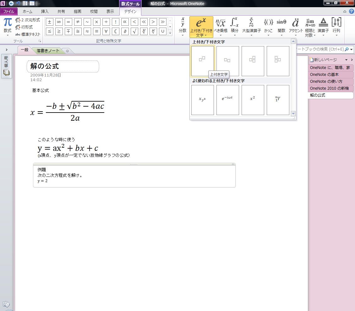This screenshot has width=355, height=311.
Task: Open the OneNote の基本 page
Action: 330,75
